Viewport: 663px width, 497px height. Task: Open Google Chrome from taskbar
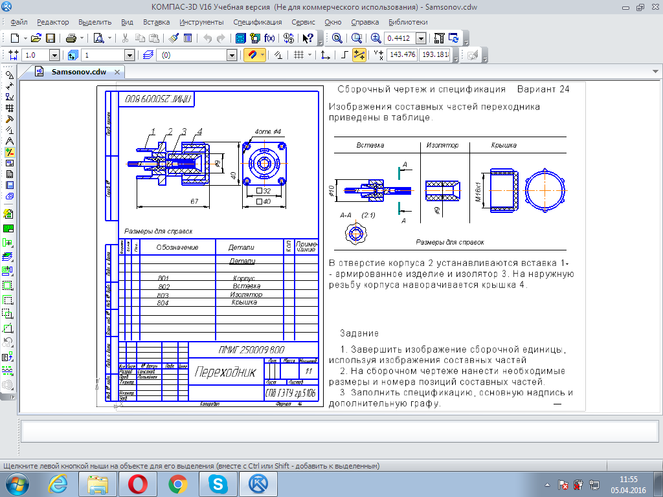[x=178, y=485]
